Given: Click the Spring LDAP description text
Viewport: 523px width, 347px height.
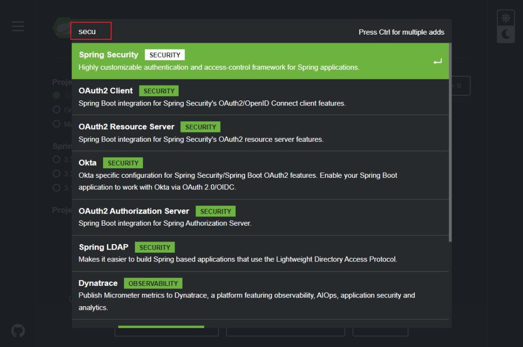Looking at the screenshot, I should click(238, 259).
